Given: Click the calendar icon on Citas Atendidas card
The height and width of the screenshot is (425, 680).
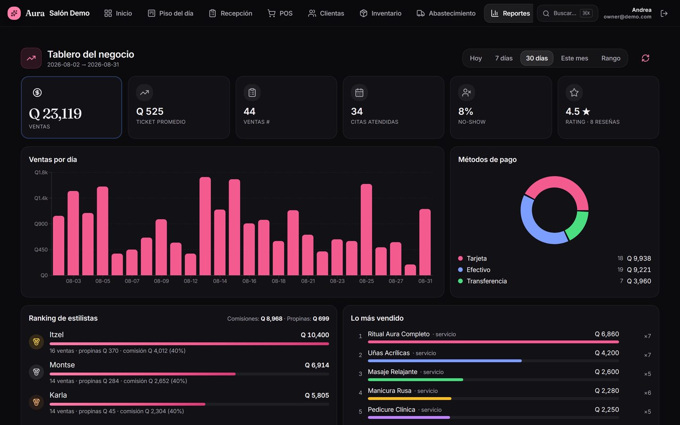Looking at the screenshot, I should [359, 93].
